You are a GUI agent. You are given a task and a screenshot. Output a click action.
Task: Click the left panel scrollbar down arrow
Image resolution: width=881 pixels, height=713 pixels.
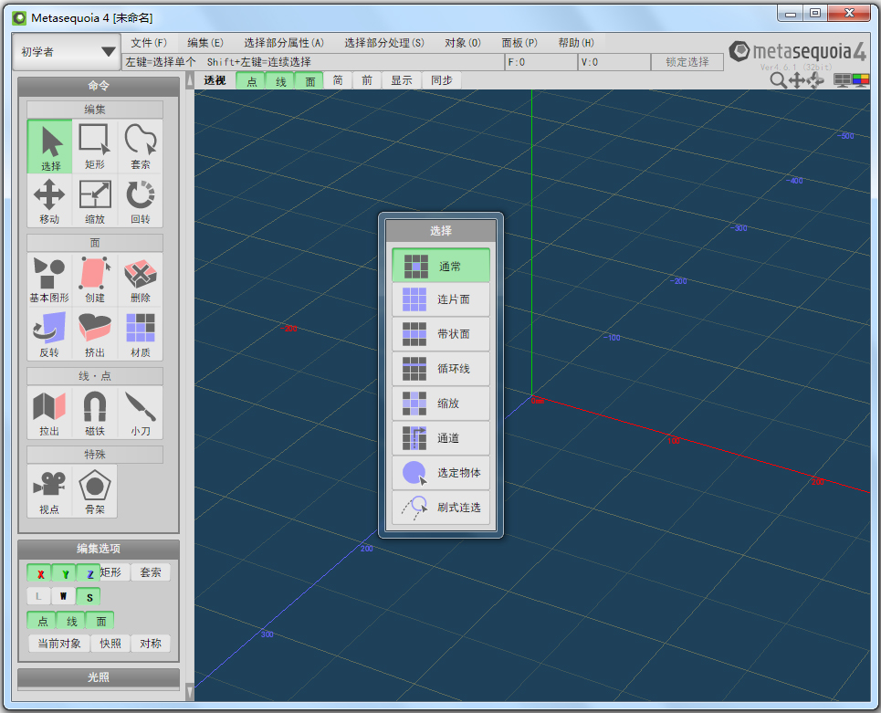tap(189, 692)
